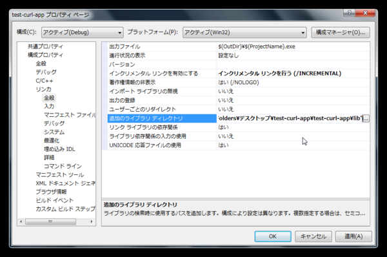Select コマンド ライン under リンカ

click(63, 166)
